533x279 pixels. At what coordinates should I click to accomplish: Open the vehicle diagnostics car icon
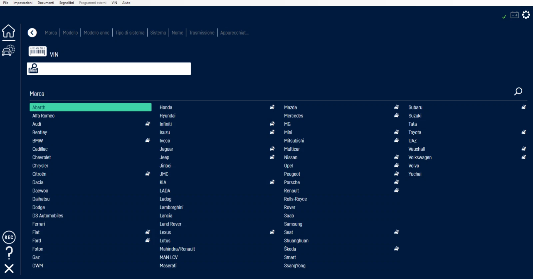[x=9, y=50]
